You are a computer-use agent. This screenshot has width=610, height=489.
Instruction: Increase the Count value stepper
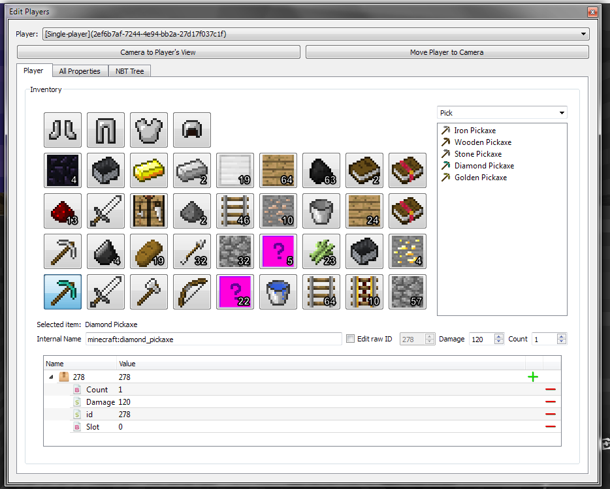(562, 336)
